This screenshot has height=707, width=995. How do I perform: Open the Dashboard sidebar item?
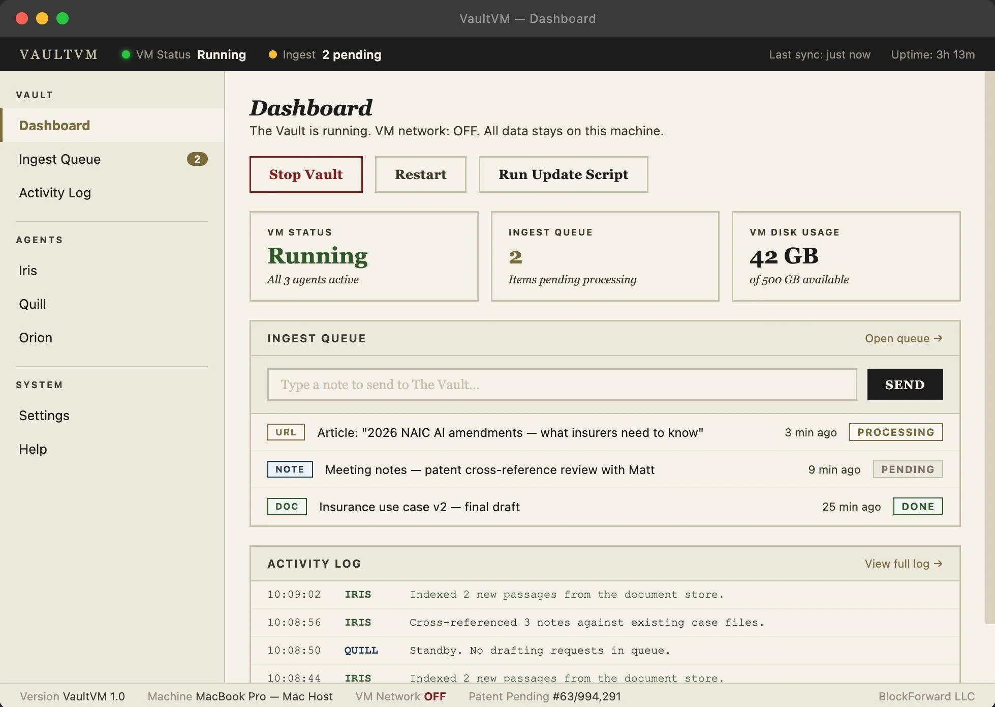[112, 125]
